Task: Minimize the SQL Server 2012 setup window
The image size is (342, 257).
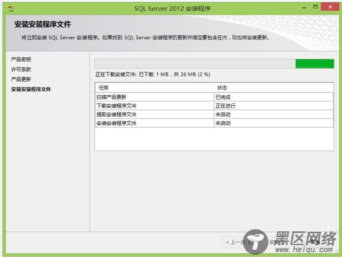Action: (x=304, y=8)
